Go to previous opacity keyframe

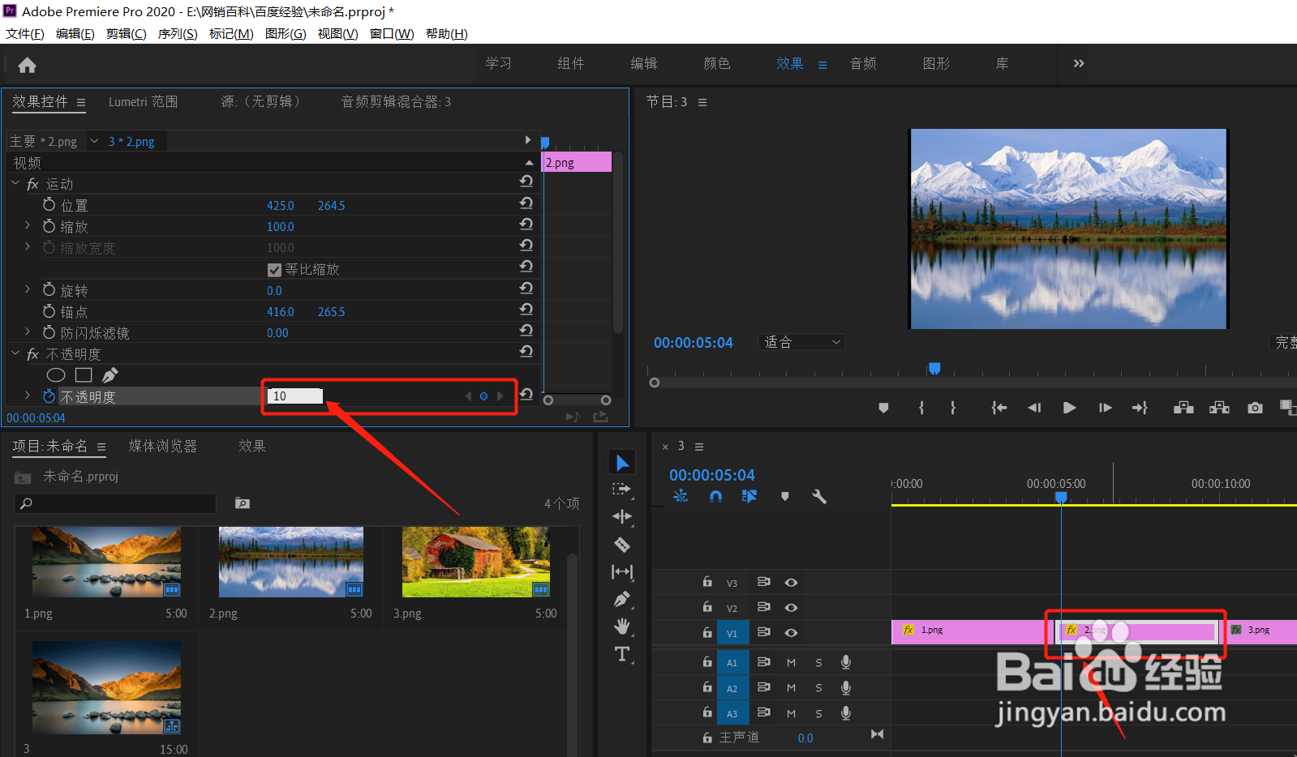468,396
